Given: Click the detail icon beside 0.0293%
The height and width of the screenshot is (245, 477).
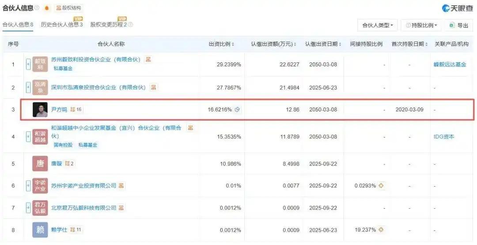Looking at the screenshot, I should (x=381, y=186).
